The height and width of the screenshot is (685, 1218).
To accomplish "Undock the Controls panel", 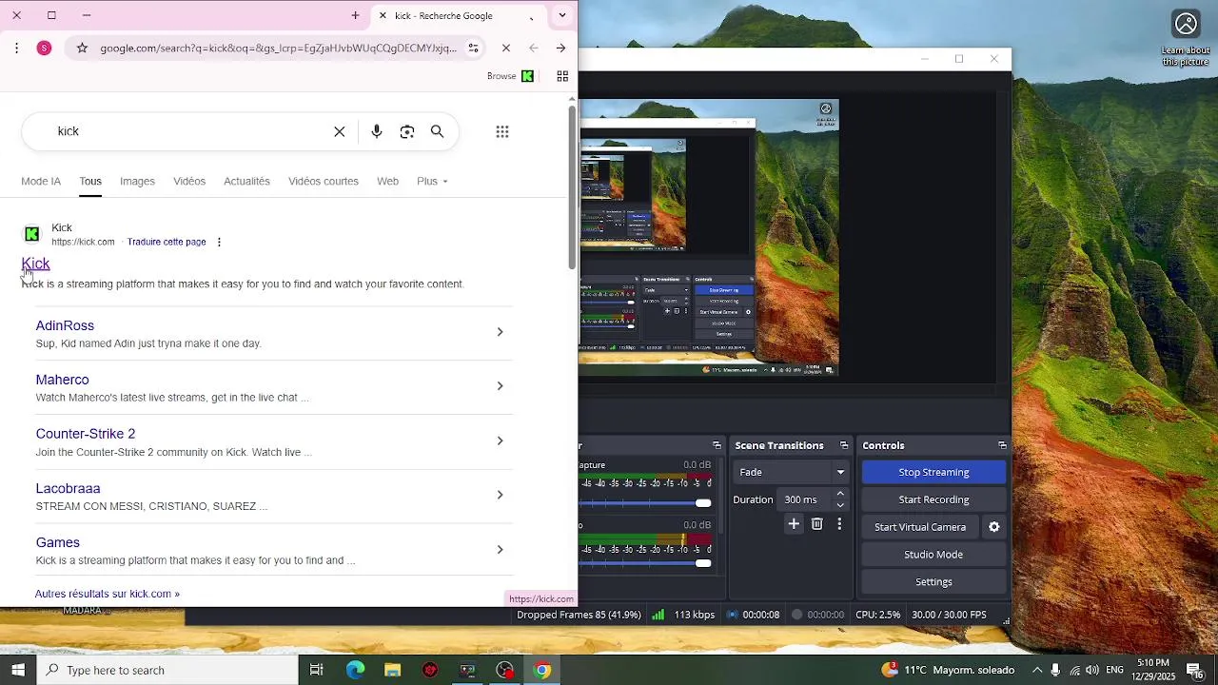I will pos(1002,445).
